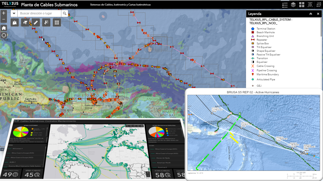This screenshot has height=181, width=323.
Task: Open the basemap gallery grid icon
Action: pos(302,5)
